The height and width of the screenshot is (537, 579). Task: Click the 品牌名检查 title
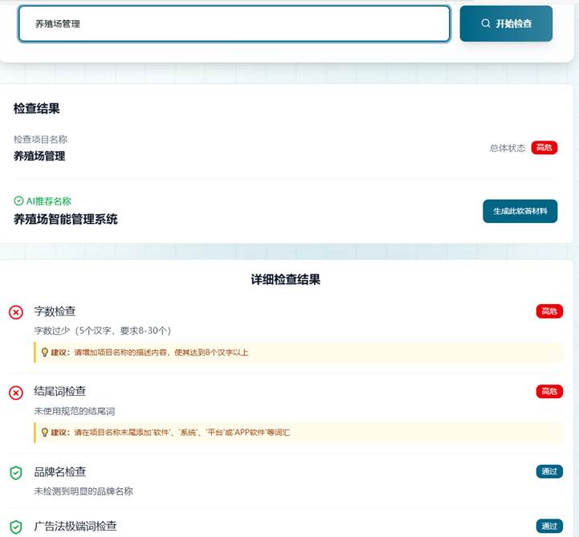point(59,472)
